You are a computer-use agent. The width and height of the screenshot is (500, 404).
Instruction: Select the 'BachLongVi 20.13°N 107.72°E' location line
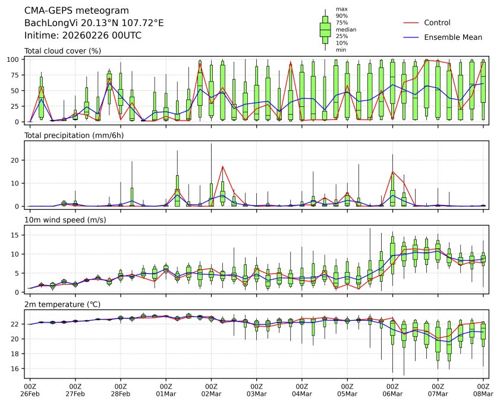click(x=94, y=23)
